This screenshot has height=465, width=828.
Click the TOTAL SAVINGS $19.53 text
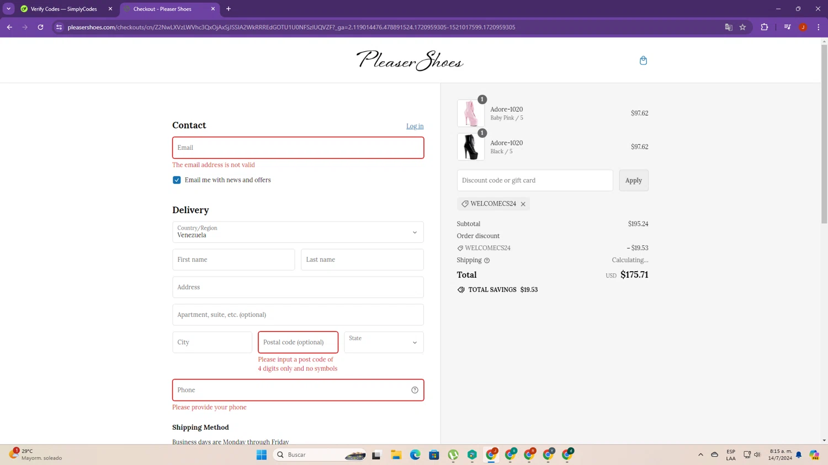(503, 290)
